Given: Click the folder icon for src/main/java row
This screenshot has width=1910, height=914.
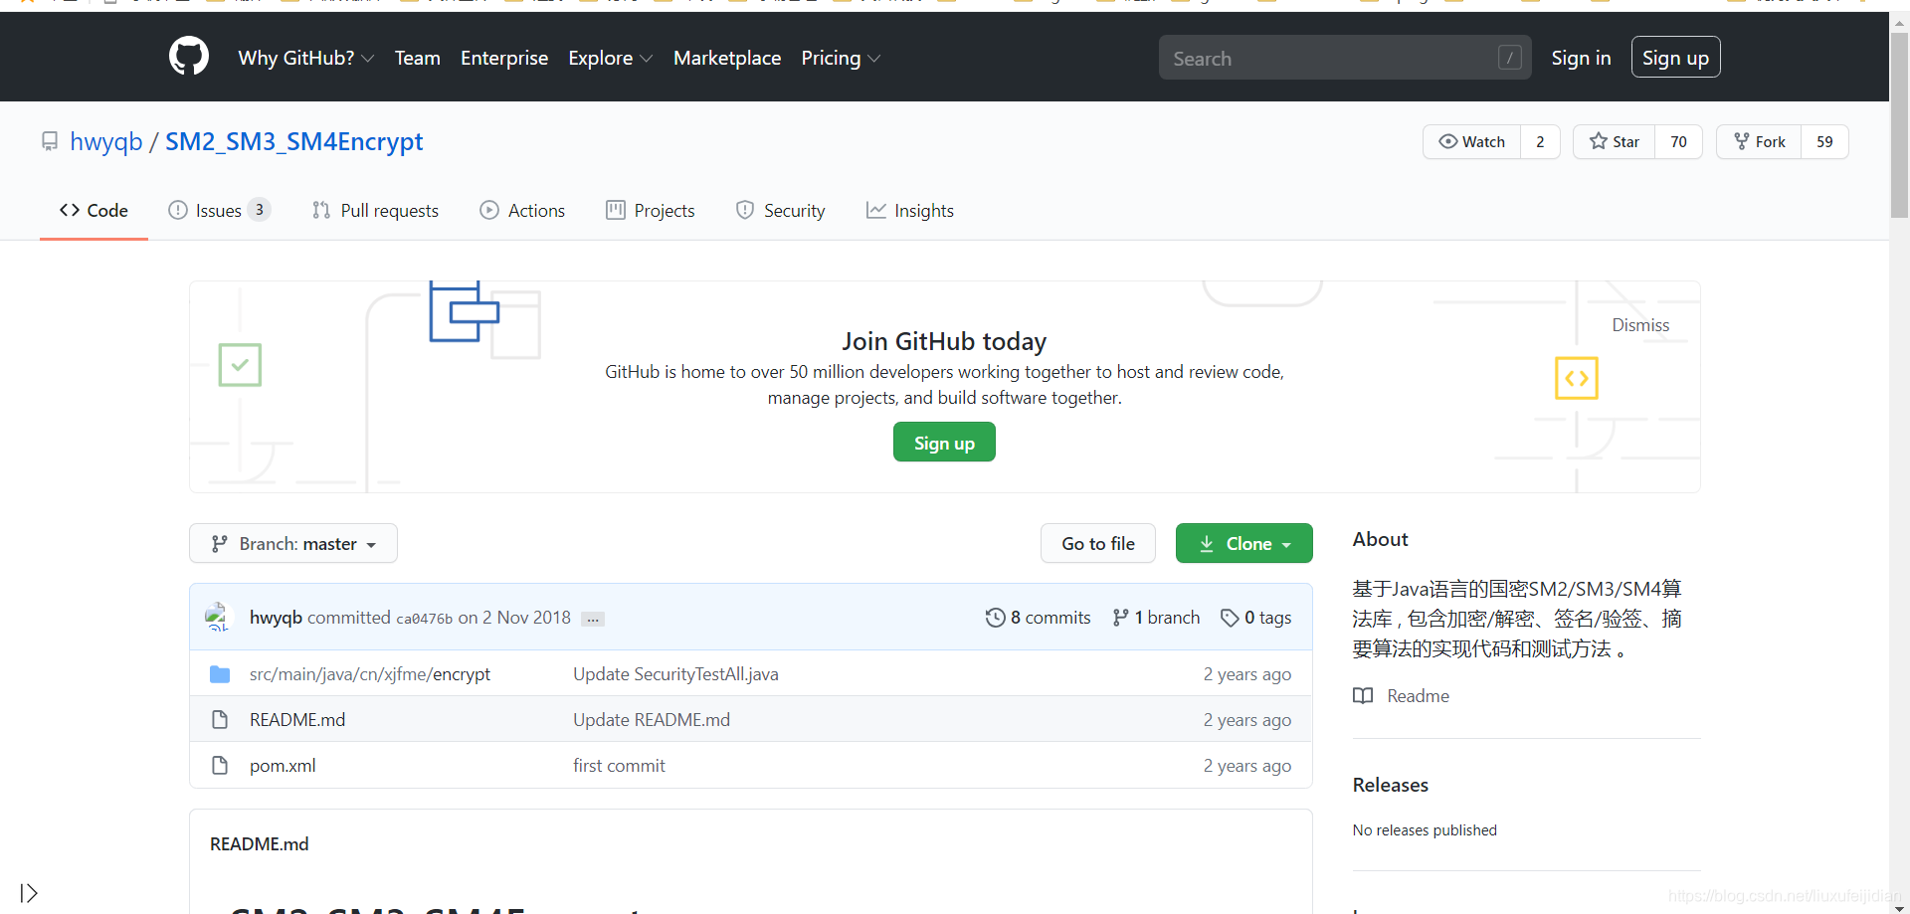Looking at the screenshot, I should [220, 674].
